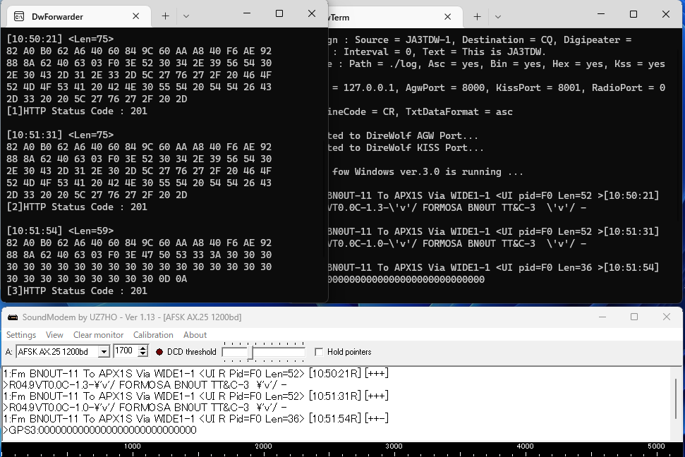Minimize the DwForwarder window
This screenshot has width=685, height=457.
click(247, 13)
